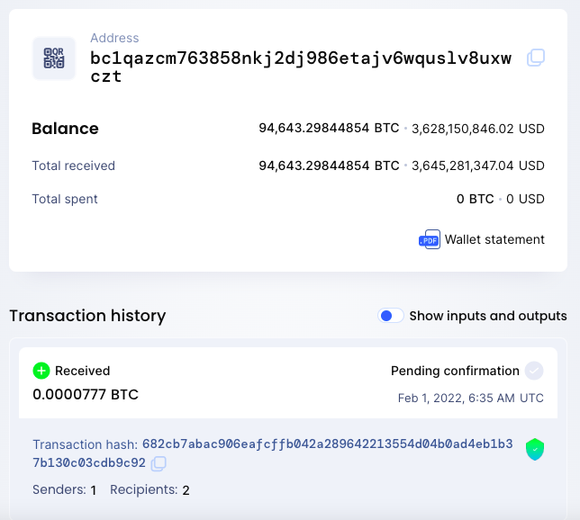Copy the transaction hash with copy icon
580x520 pixels.
coord(159,463)
